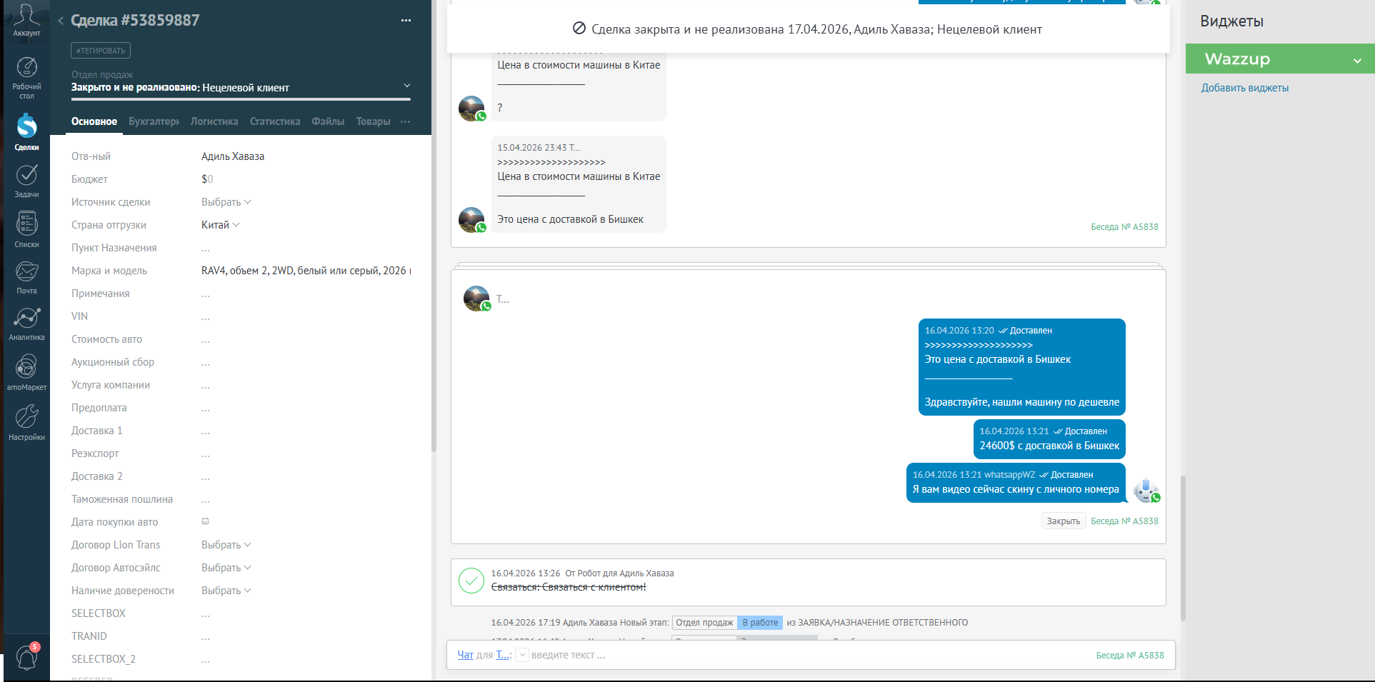Image resolution: width=1375 pixels, height=682 pixels.
Task: Open Источник сделки Выбрать dropdown
Action: 226,202
